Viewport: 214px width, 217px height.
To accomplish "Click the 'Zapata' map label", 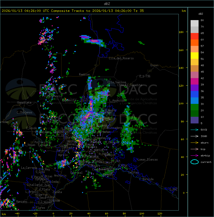I will [57, 192].
